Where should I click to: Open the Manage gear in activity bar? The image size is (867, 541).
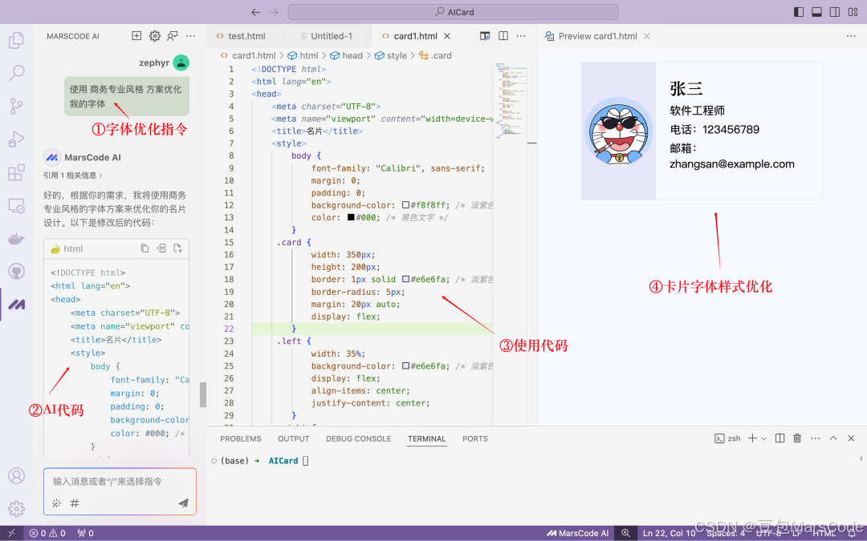pyautogui.click(x=16, y=508)
